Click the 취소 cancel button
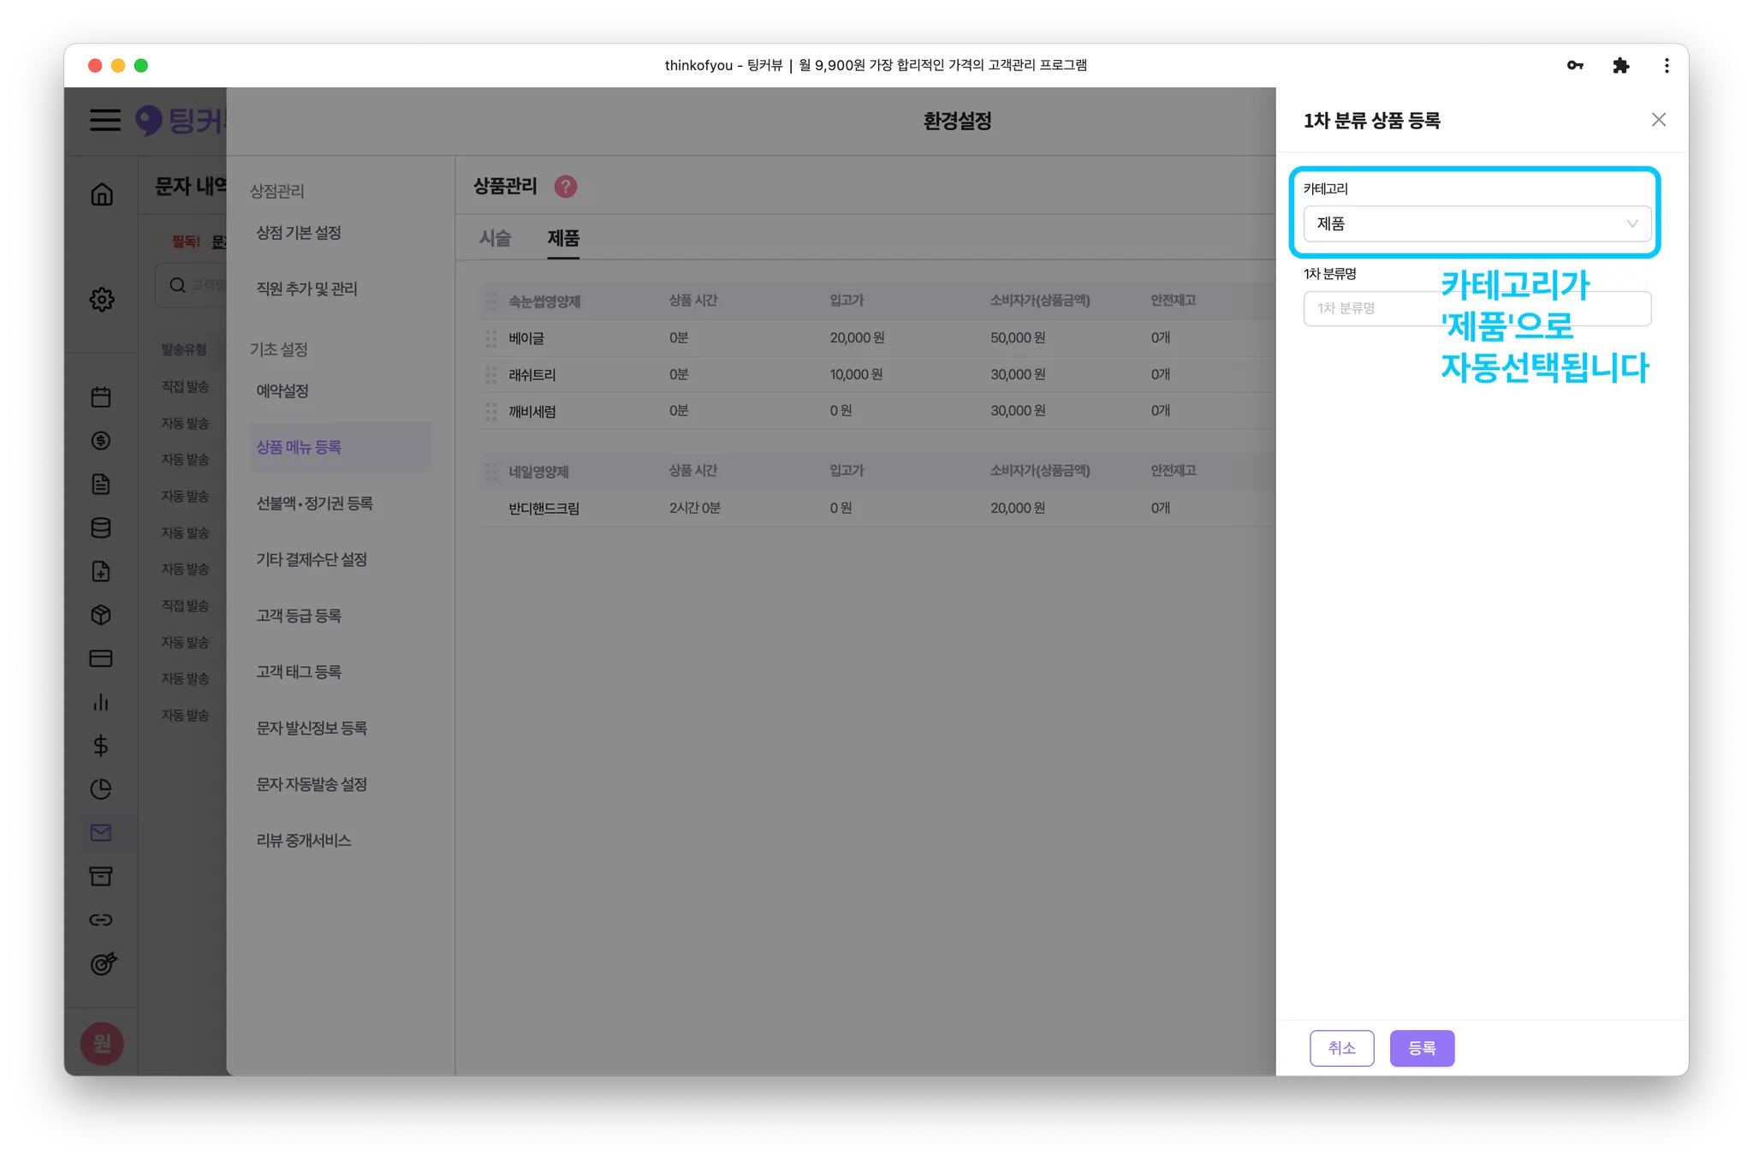Viewport: 1753px width, 1161px height. click(1341, 1048)
